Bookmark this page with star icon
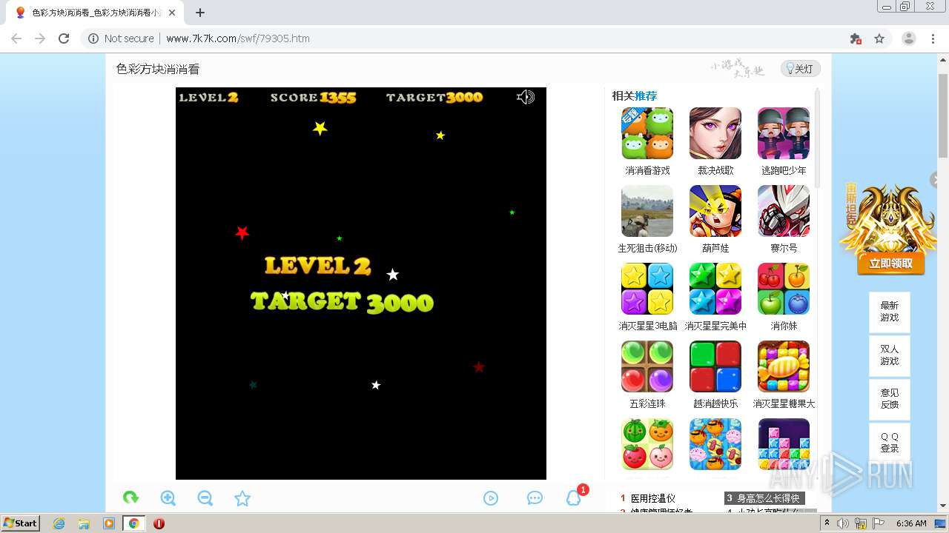 coord(879,38)
